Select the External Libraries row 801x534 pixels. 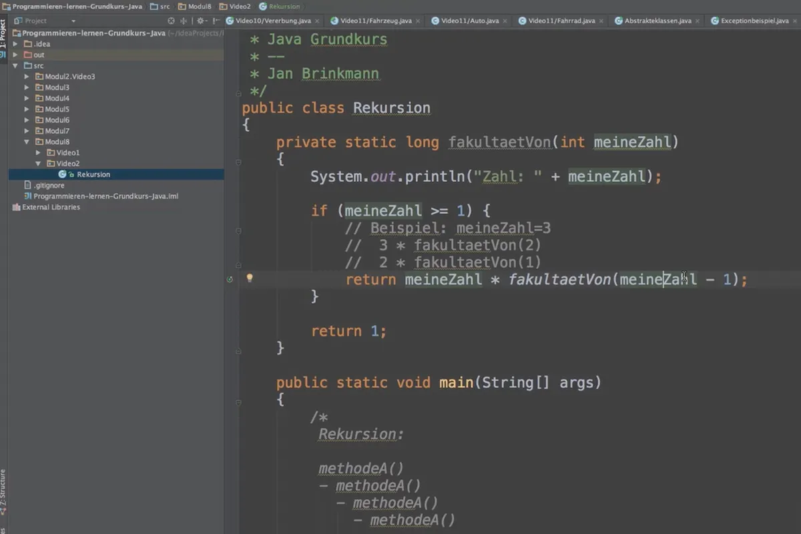point(116,207)
